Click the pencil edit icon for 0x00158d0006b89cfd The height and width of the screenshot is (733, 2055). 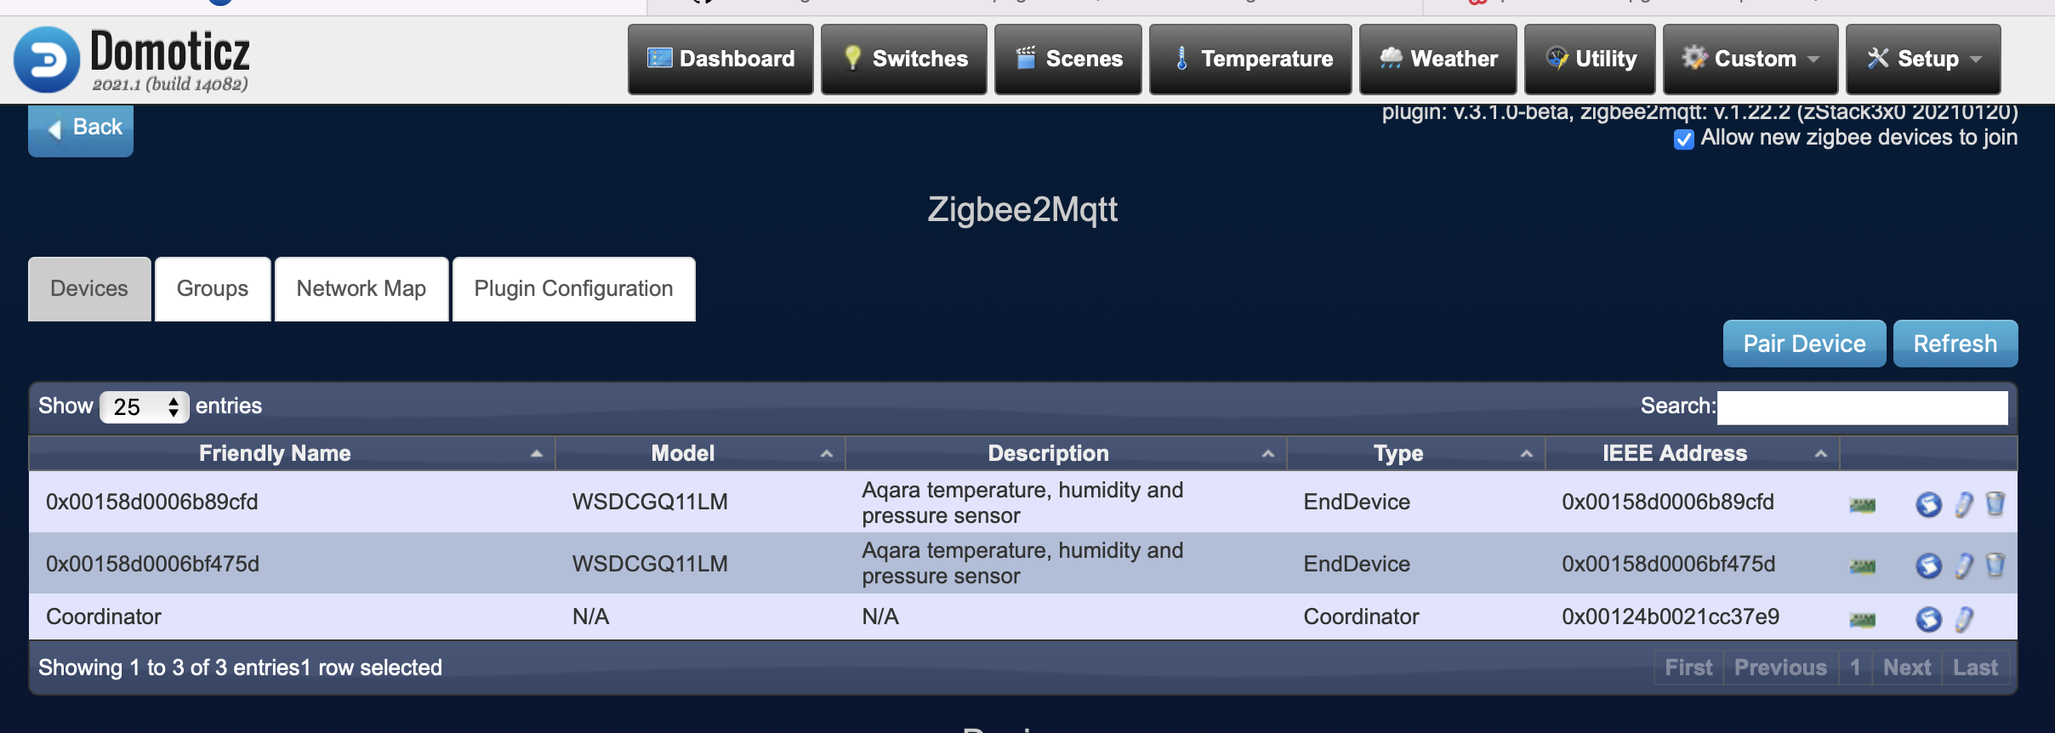(1964, 504)
